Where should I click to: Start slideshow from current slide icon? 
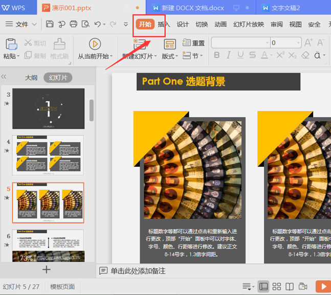click(x=95, y=44)
